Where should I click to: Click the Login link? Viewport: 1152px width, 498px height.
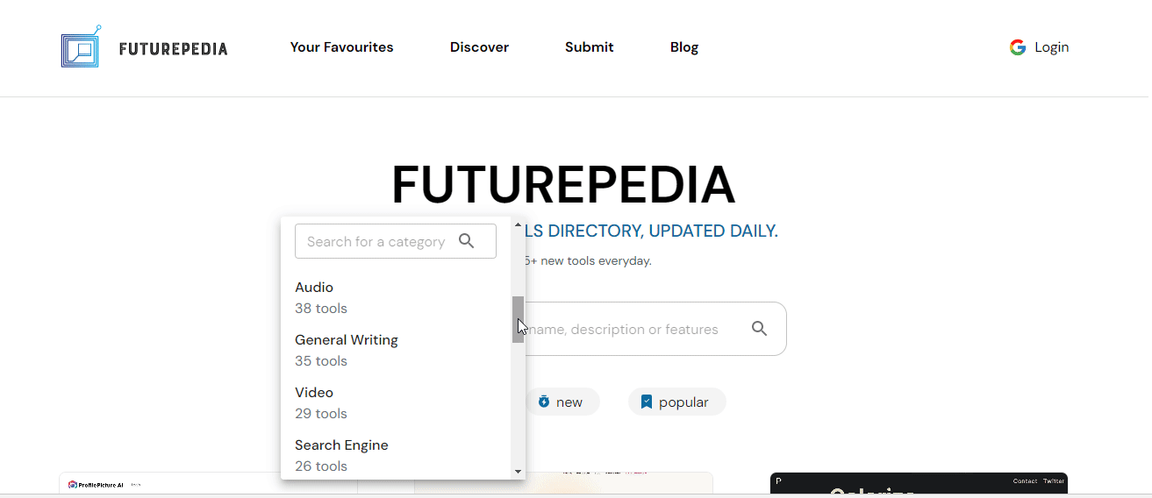pos(1051,47)
